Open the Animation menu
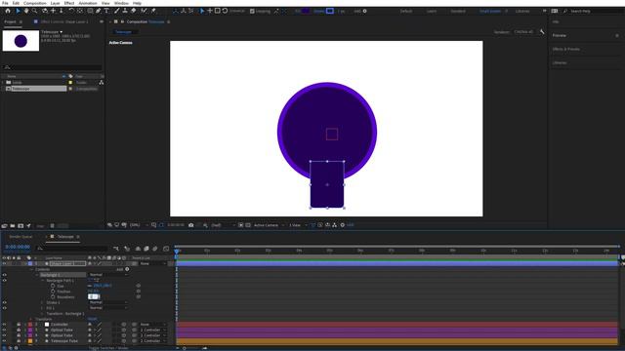 click(88, 3)
